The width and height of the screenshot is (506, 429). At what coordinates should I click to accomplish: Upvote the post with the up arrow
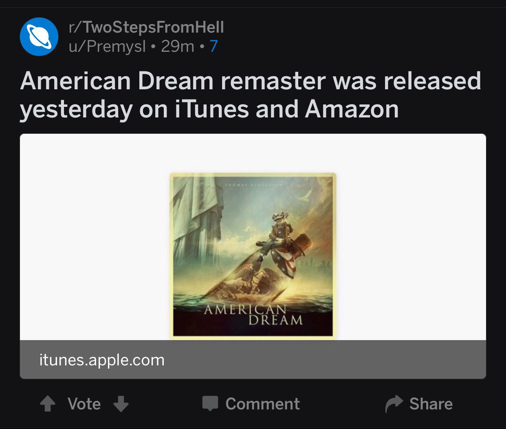pyautogui.click(x=48, y=404)
